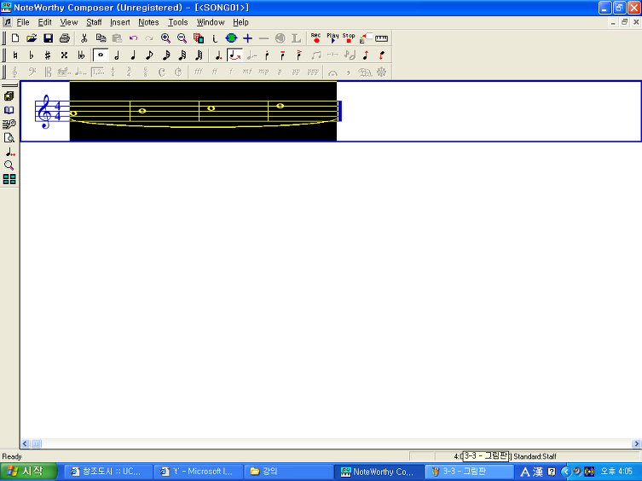Toggle the flat accidental
This screenshot has width=642, height=481.
32,55
